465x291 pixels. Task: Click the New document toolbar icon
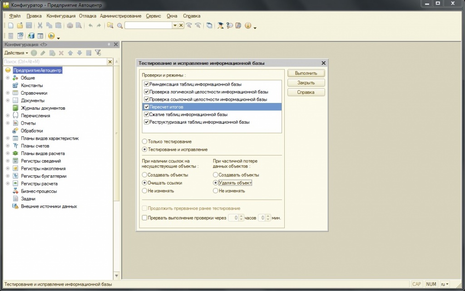11,26
